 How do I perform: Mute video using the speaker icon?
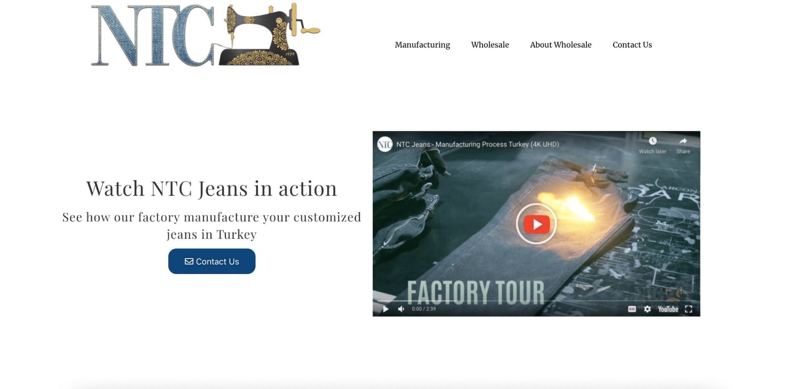click(x=401, y=309)
